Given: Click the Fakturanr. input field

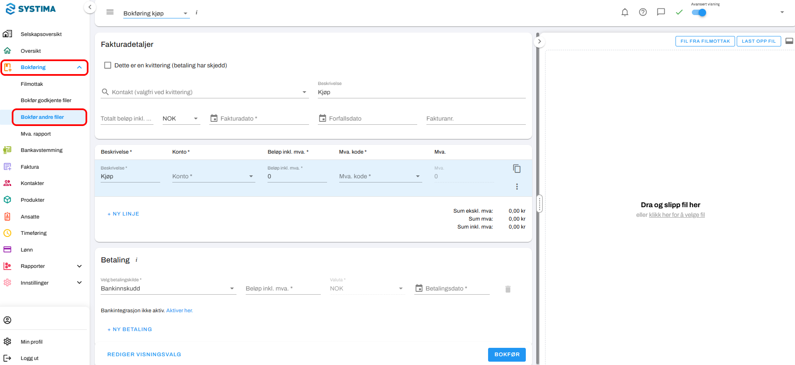Looking at the screenshot, I should (476, 118).
